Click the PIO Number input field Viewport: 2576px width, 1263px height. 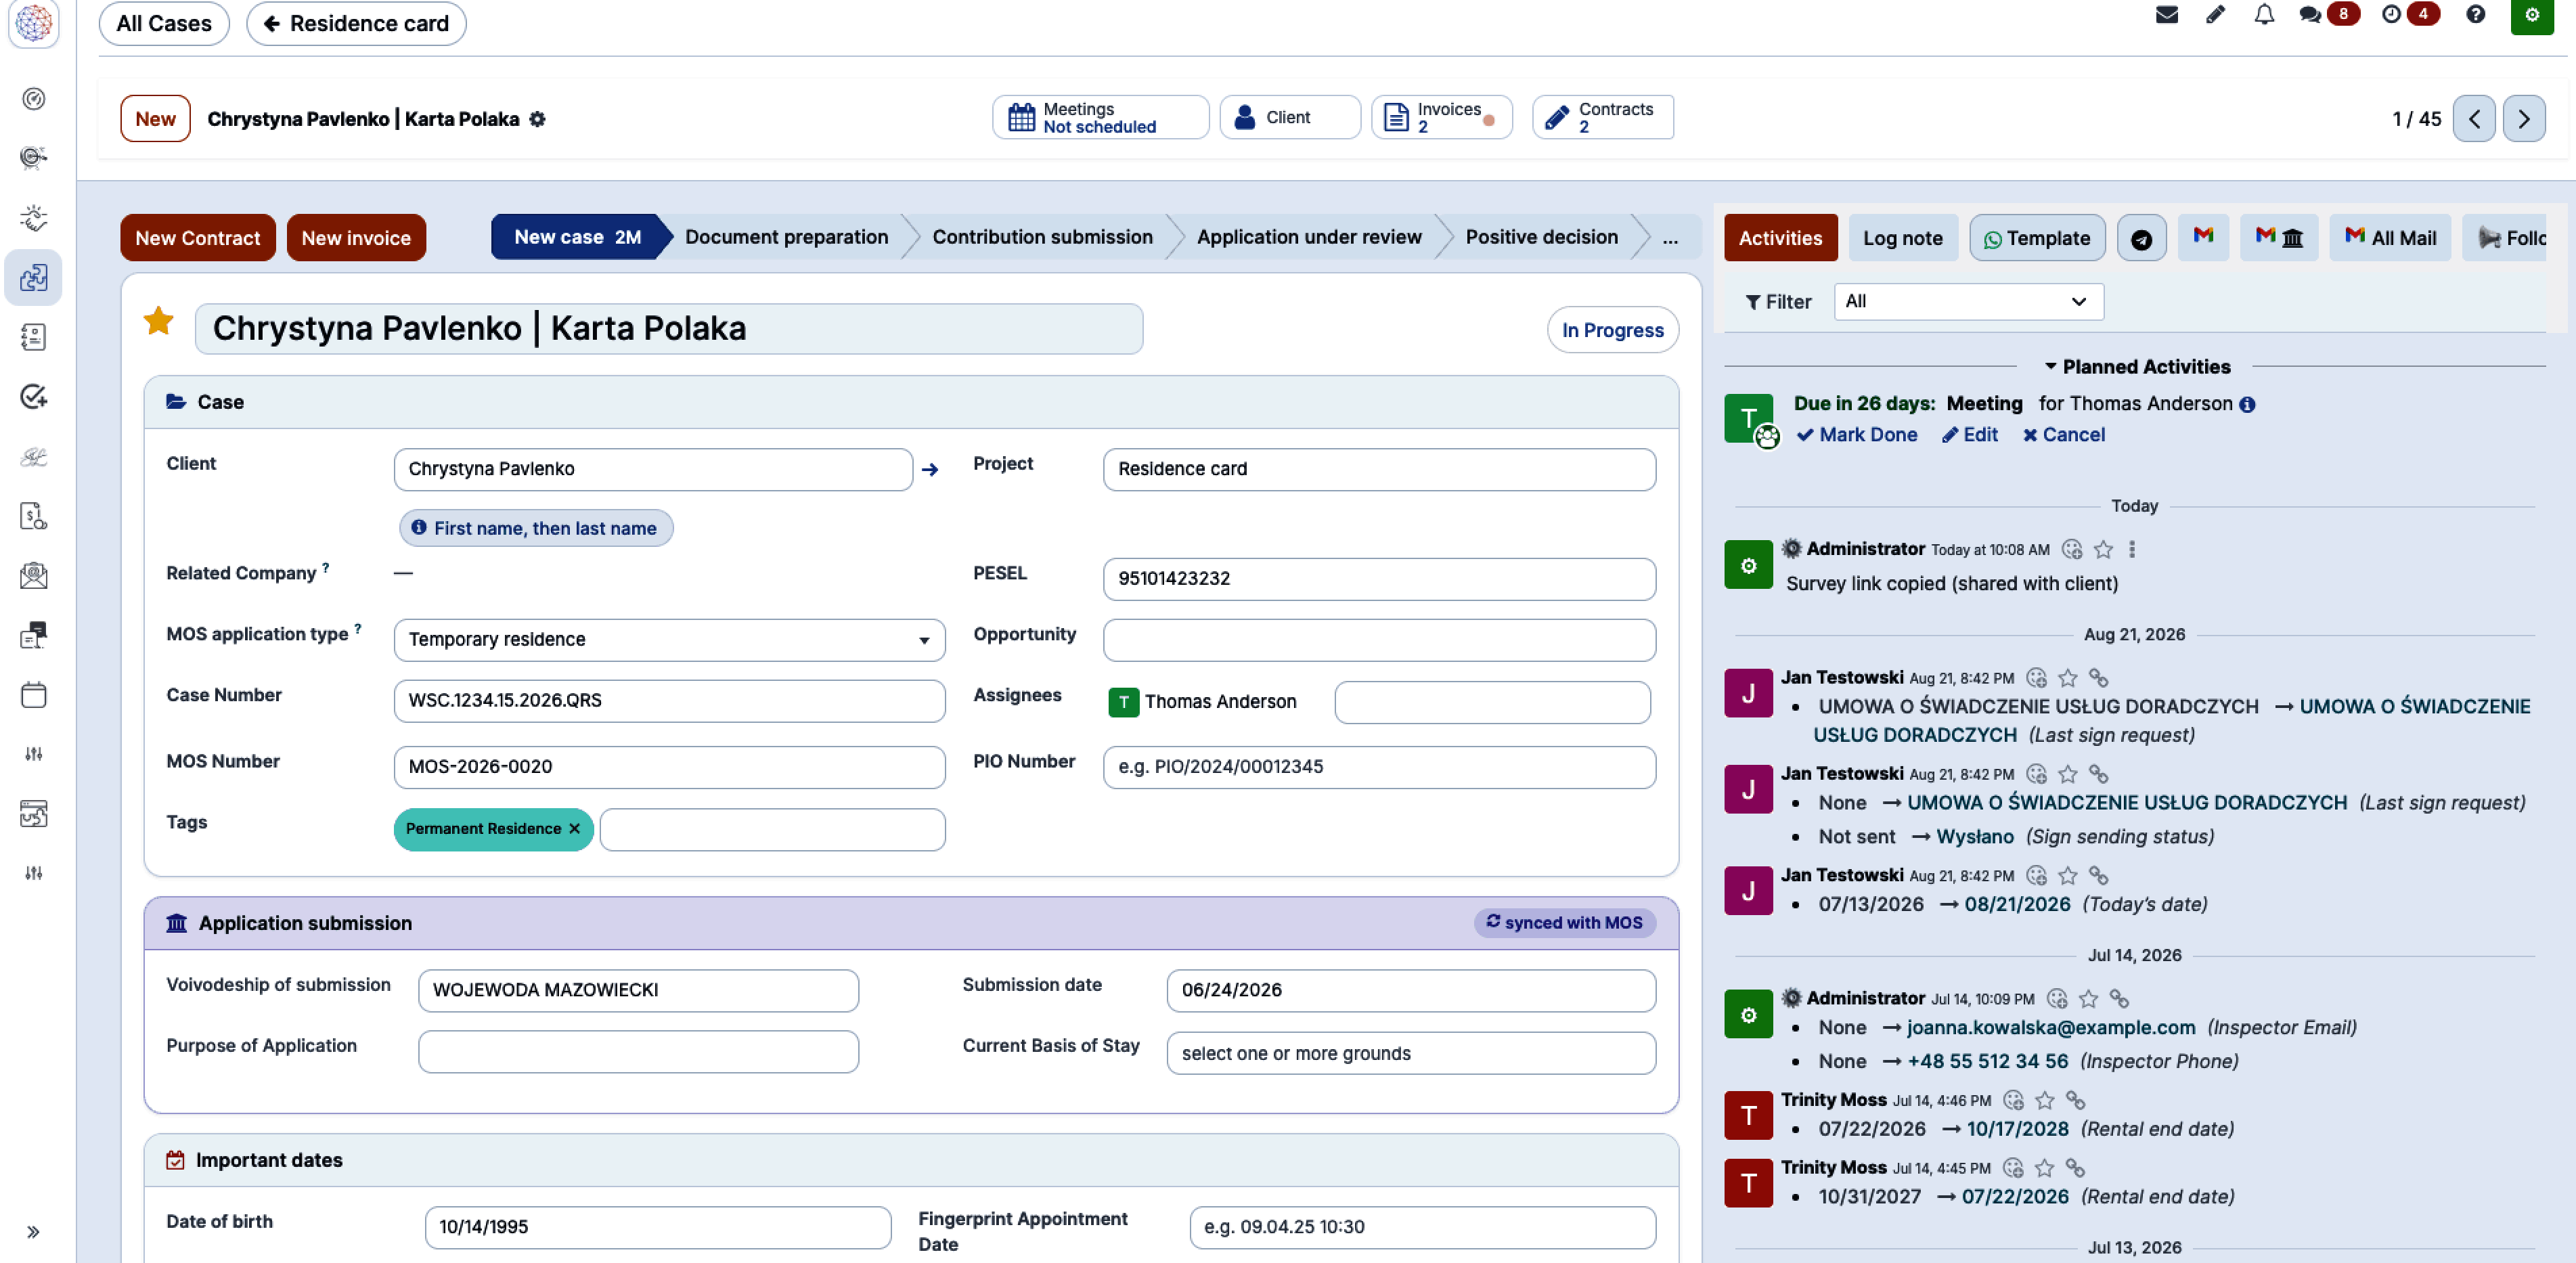point(1379,767)
